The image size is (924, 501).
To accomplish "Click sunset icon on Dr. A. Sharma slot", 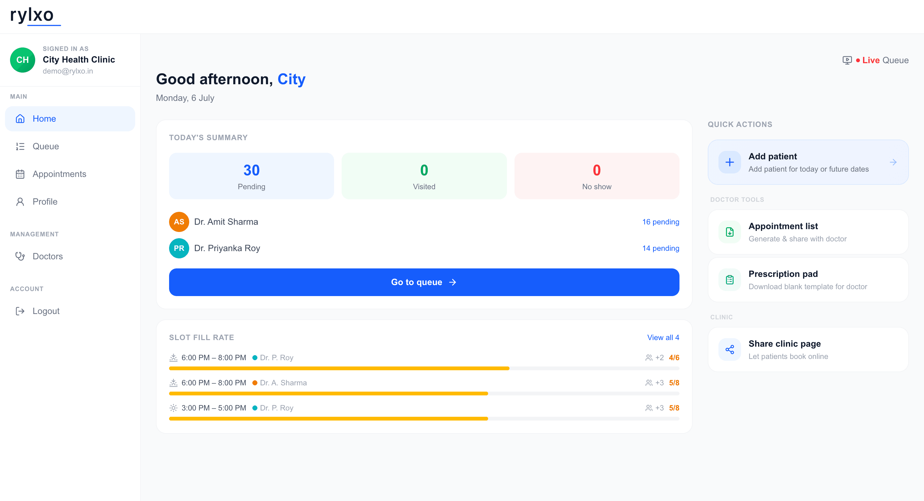I will (173, 383).
